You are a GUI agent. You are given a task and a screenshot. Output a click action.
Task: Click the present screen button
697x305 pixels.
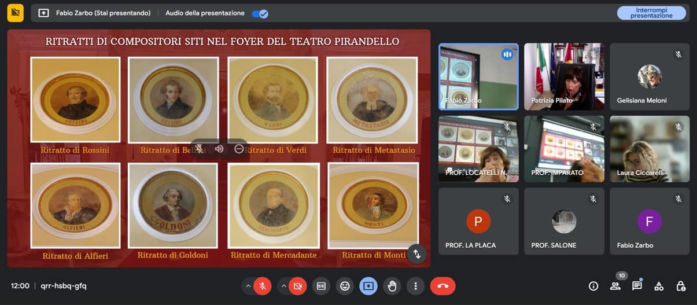(368, 286)
